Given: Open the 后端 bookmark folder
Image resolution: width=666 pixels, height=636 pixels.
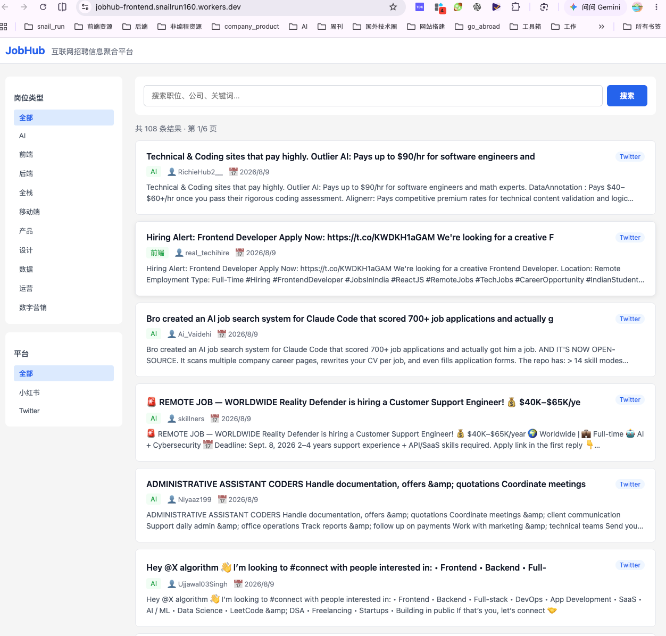Looking at the screenshot, I should point(135,26).
